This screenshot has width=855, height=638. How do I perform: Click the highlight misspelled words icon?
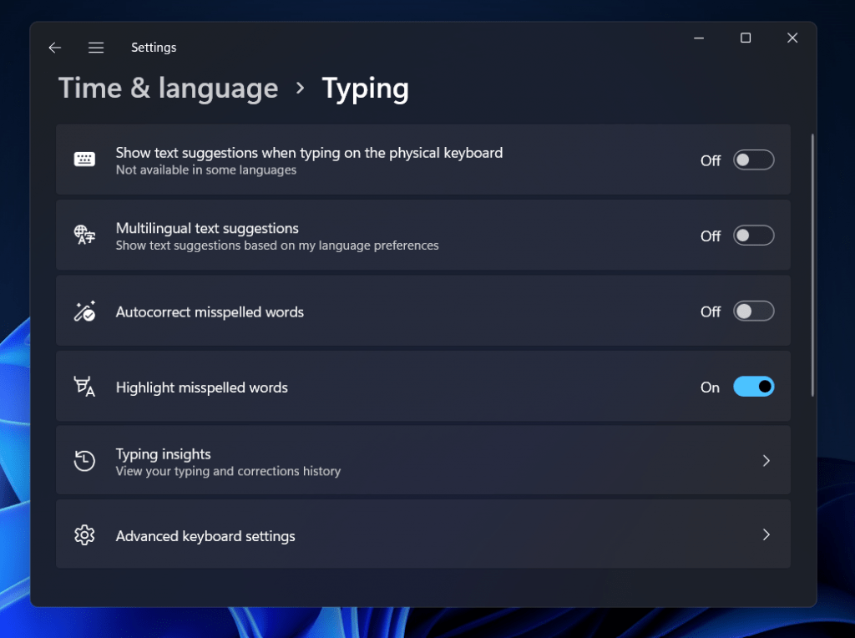pyautogui.click(x=84, y=385)
